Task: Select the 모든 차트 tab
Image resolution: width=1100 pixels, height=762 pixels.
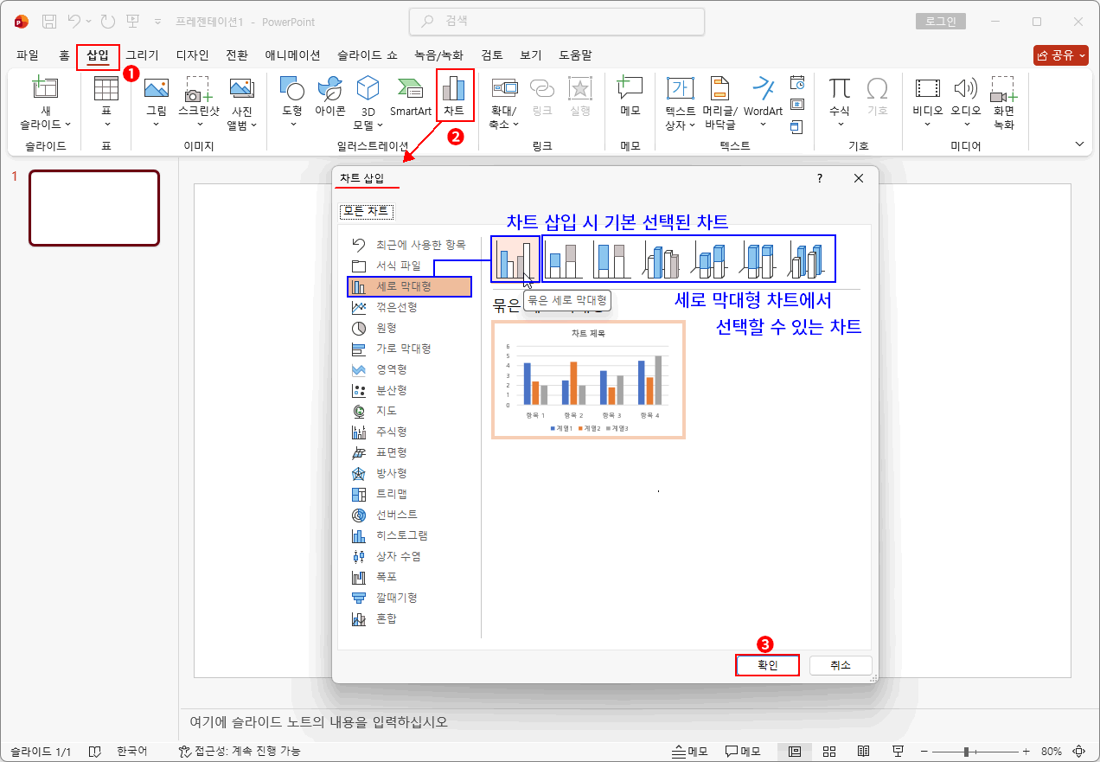Action: [366, 210]
